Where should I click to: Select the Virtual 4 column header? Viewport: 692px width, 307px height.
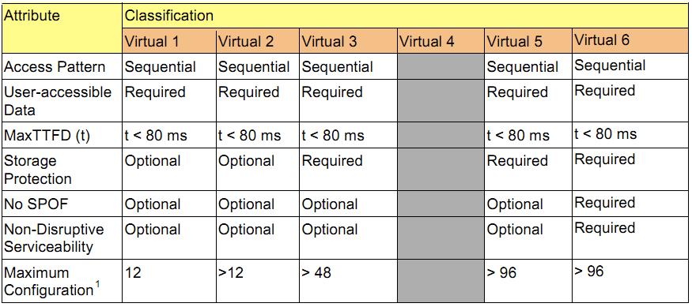tap(441, 41)
